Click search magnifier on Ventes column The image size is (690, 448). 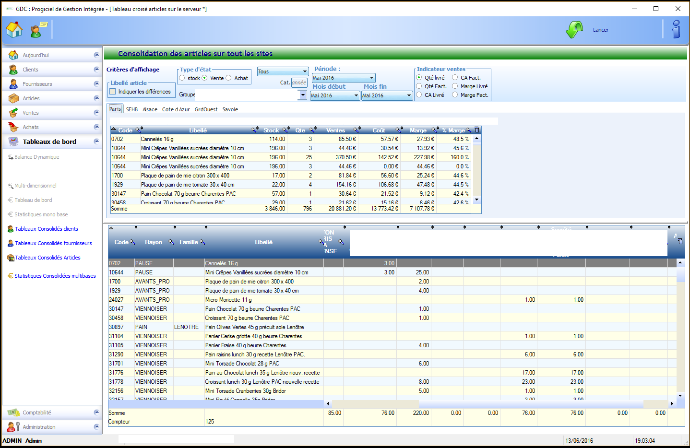356,130
